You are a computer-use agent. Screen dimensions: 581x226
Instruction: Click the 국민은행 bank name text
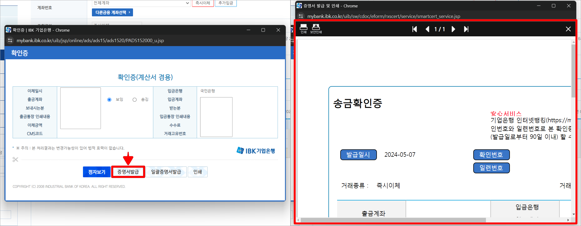tap(208, 91)
